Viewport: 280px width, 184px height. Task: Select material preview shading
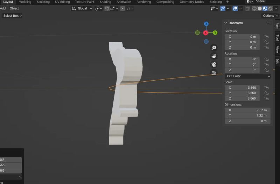pyautogui.click(x=265, y=8)
